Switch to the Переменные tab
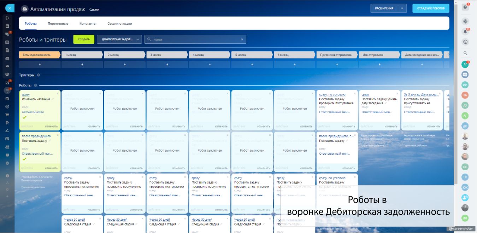The height and width of the screenshot is (233, 477). click(58, 24)
